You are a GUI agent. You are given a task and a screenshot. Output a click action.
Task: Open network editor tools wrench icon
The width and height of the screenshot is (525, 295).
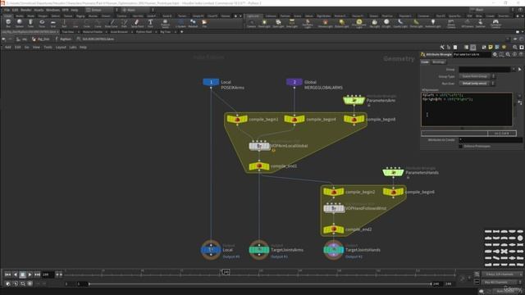point(442,48)
